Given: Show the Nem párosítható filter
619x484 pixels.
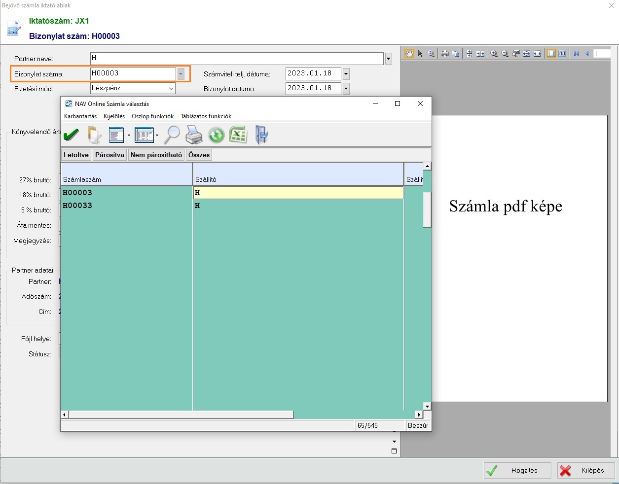Looking at the screenshot, I should point(156,155).
